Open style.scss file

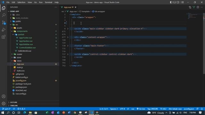point(20,71)
